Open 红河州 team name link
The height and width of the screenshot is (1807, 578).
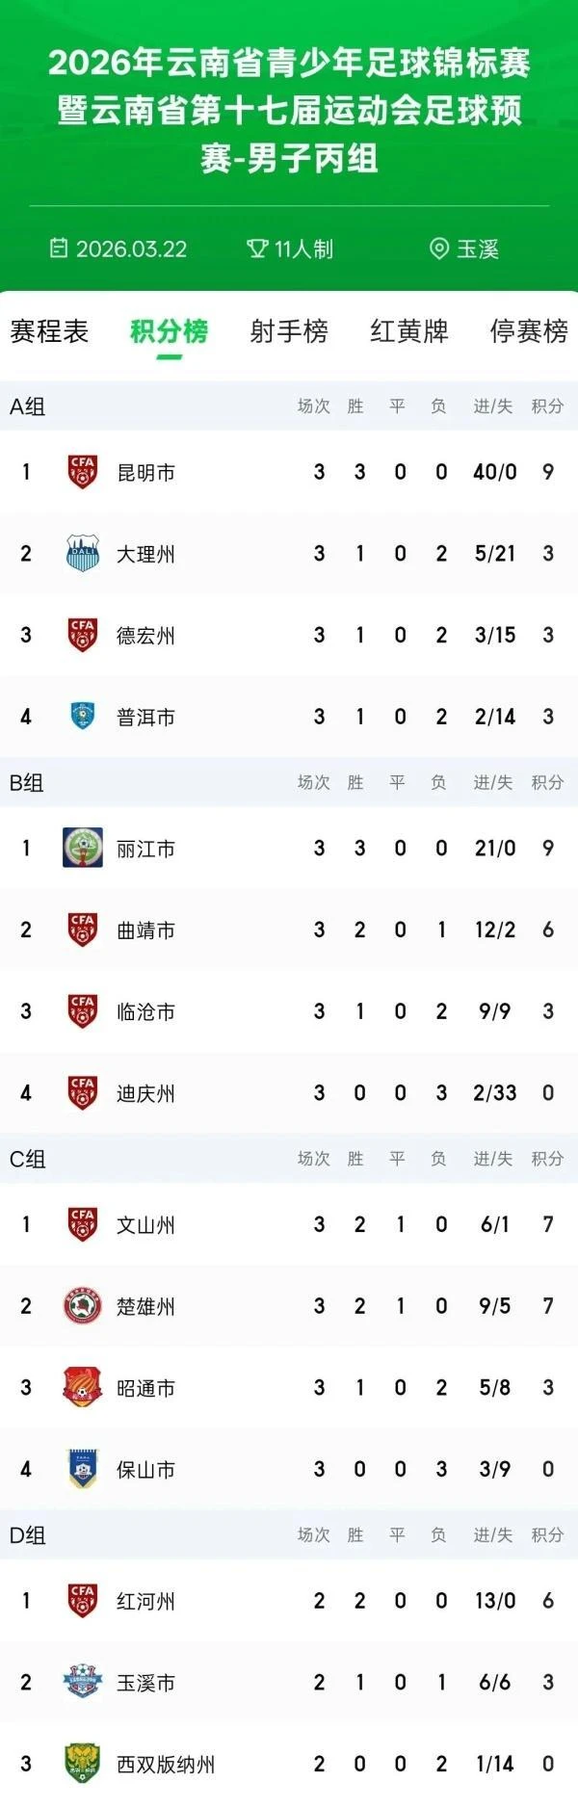pyautogui.click(x=146, y=1601)
